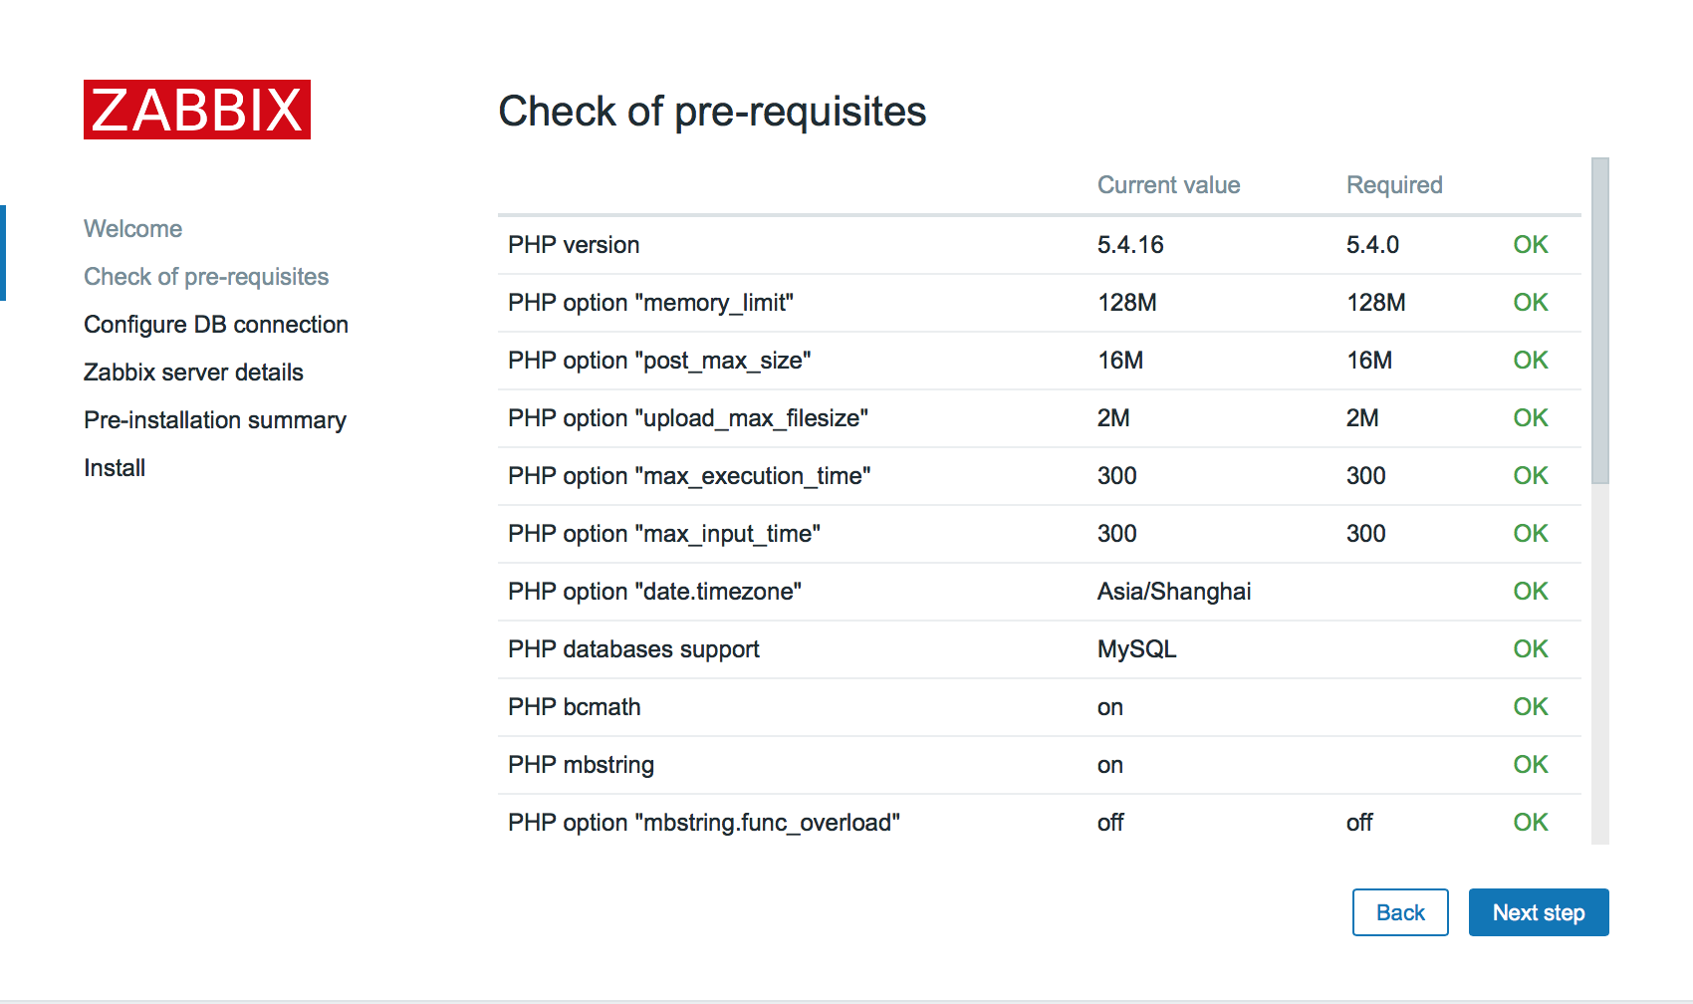Open Pre-installation summary step
This screenshot has height=1004, width=1693.
pos(215,420)
